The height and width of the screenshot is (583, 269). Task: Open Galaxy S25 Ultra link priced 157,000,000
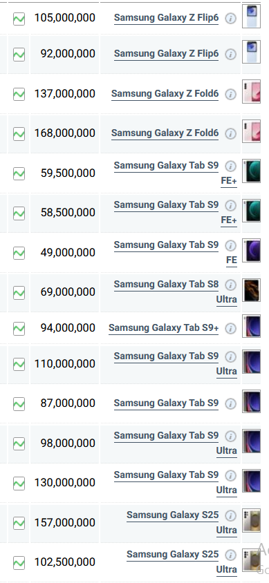point(182,522)
